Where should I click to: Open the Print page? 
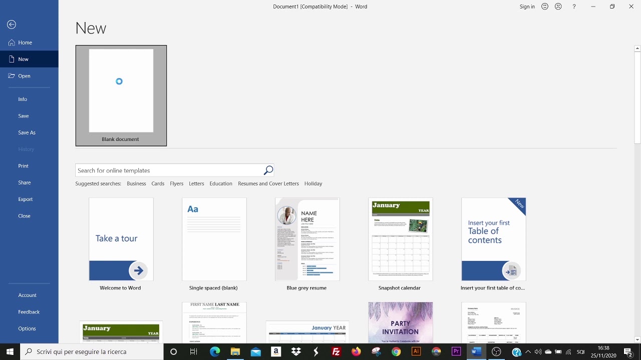[29, 166]
